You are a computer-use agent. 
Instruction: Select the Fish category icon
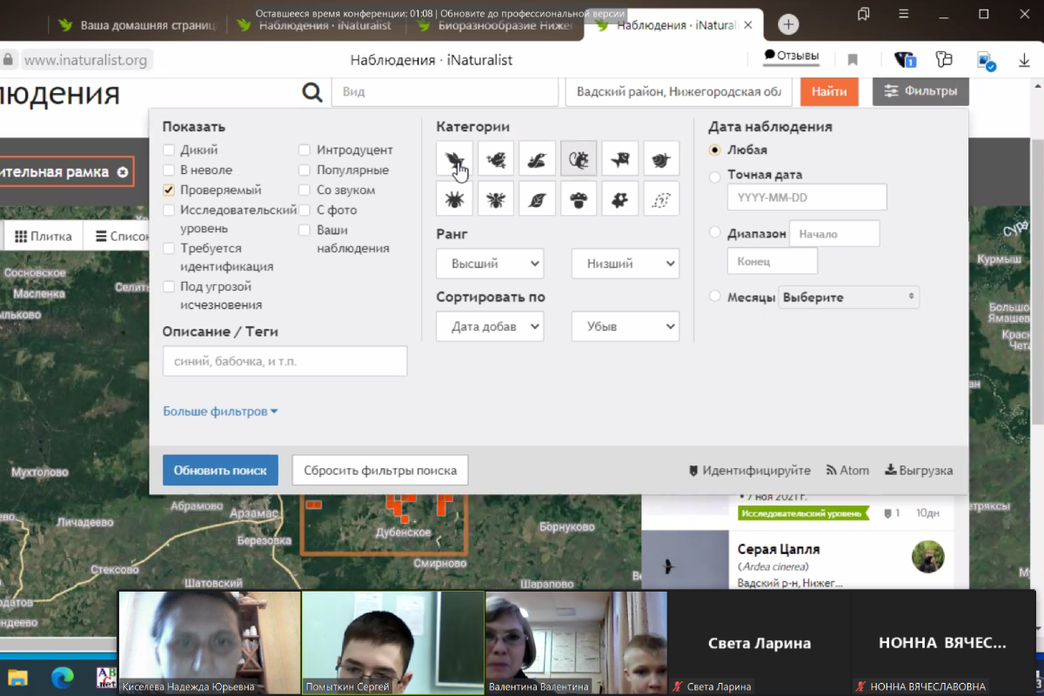(x=620, y=158)
